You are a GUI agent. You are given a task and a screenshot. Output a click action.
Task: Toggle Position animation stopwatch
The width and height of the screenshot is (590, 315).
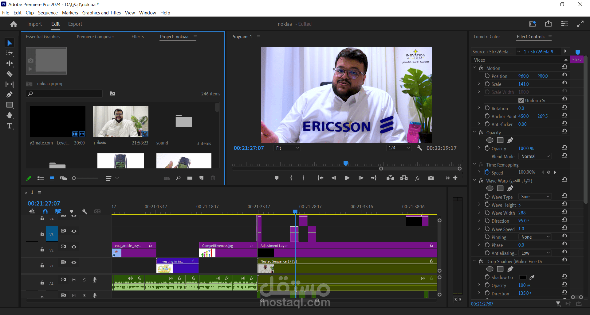coord(487,76)
